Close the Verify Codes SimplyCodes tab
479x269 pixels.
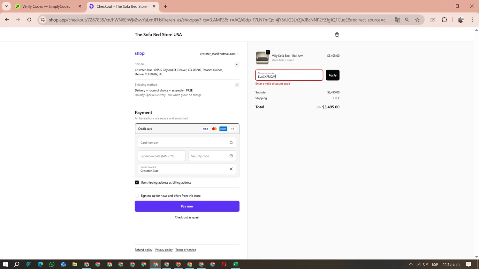(x=80, y=6)
